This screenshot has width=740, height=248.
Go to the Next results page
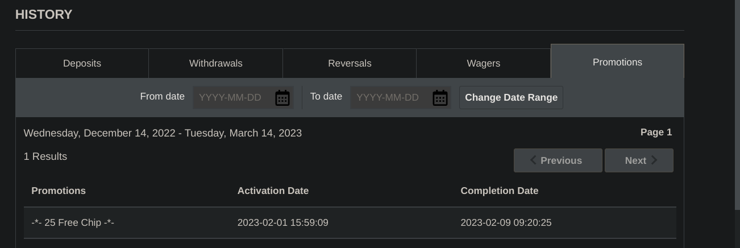(x=639, y=160)
